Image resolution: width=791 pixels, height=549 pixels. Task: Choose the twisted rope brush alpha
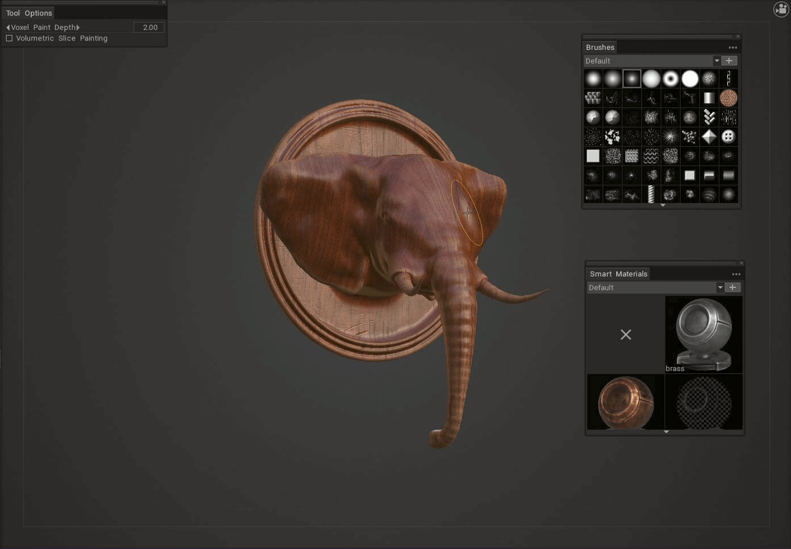click(x=651, y=195)
